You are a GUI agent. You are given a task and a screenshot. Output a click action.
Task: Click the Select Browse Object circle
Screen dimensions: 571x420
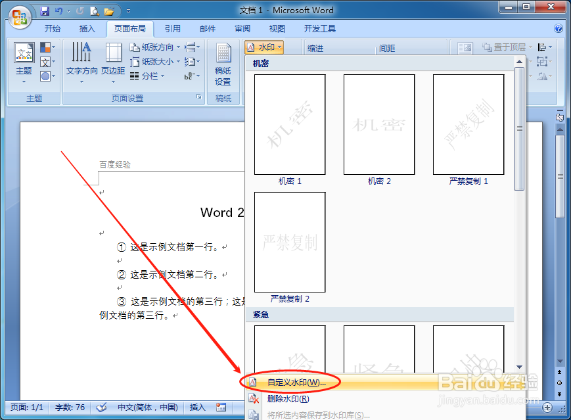click(560, 383)
